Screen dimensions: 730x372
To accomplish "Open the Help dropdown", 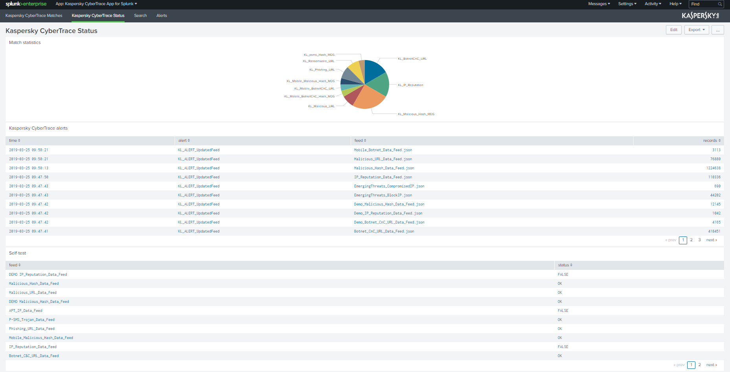I will (x=675, y=4).
